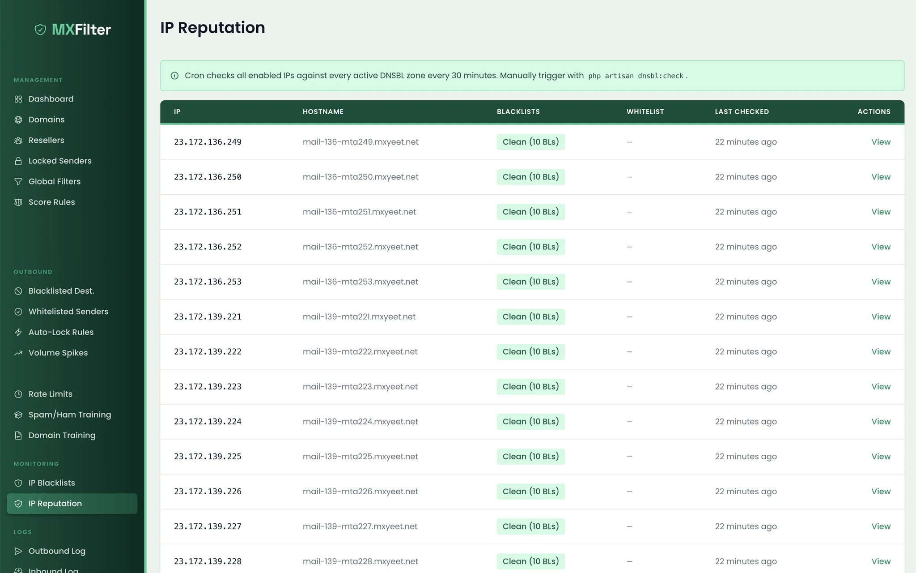Click hostname mail-139-mta227.mxyeet.net
Screen dimensions: 916x573
click(360, 526)
